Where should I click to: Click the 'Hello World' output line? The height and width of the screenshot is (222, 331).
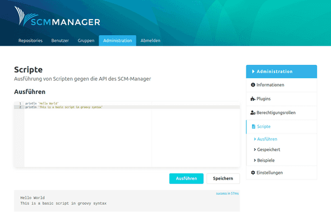point(33,198)
